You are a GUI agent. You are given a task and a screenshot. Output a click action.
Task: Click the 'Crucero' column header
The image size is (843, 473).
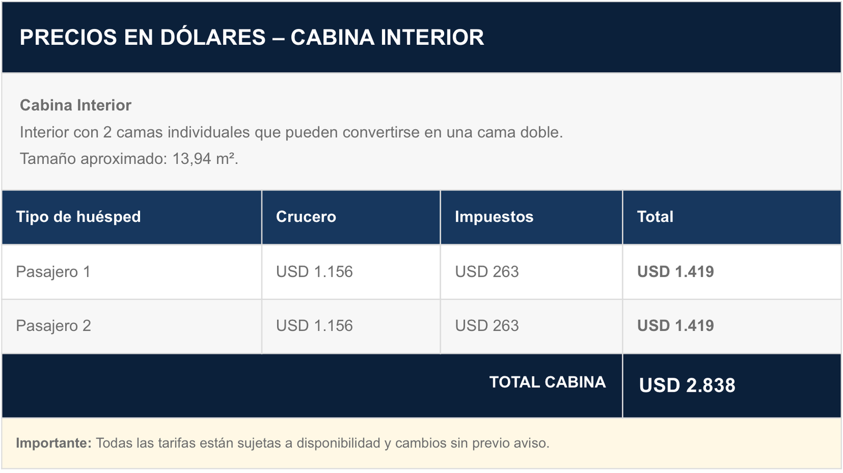tap(306, 217)
